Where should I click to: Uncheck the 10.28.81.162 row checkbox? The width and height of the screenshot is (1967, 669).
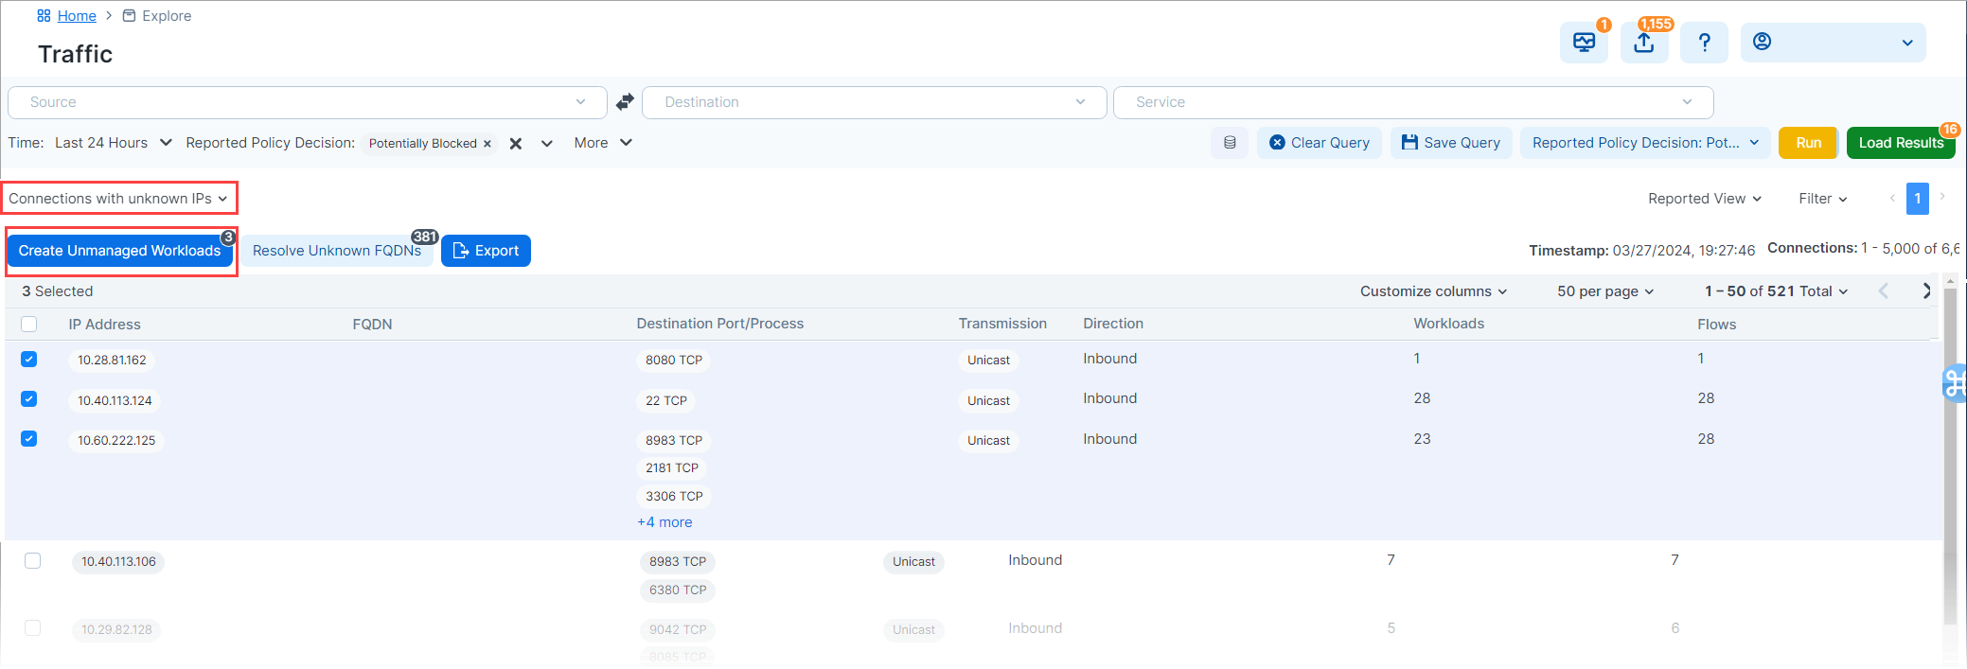click(x=29, y=360)
